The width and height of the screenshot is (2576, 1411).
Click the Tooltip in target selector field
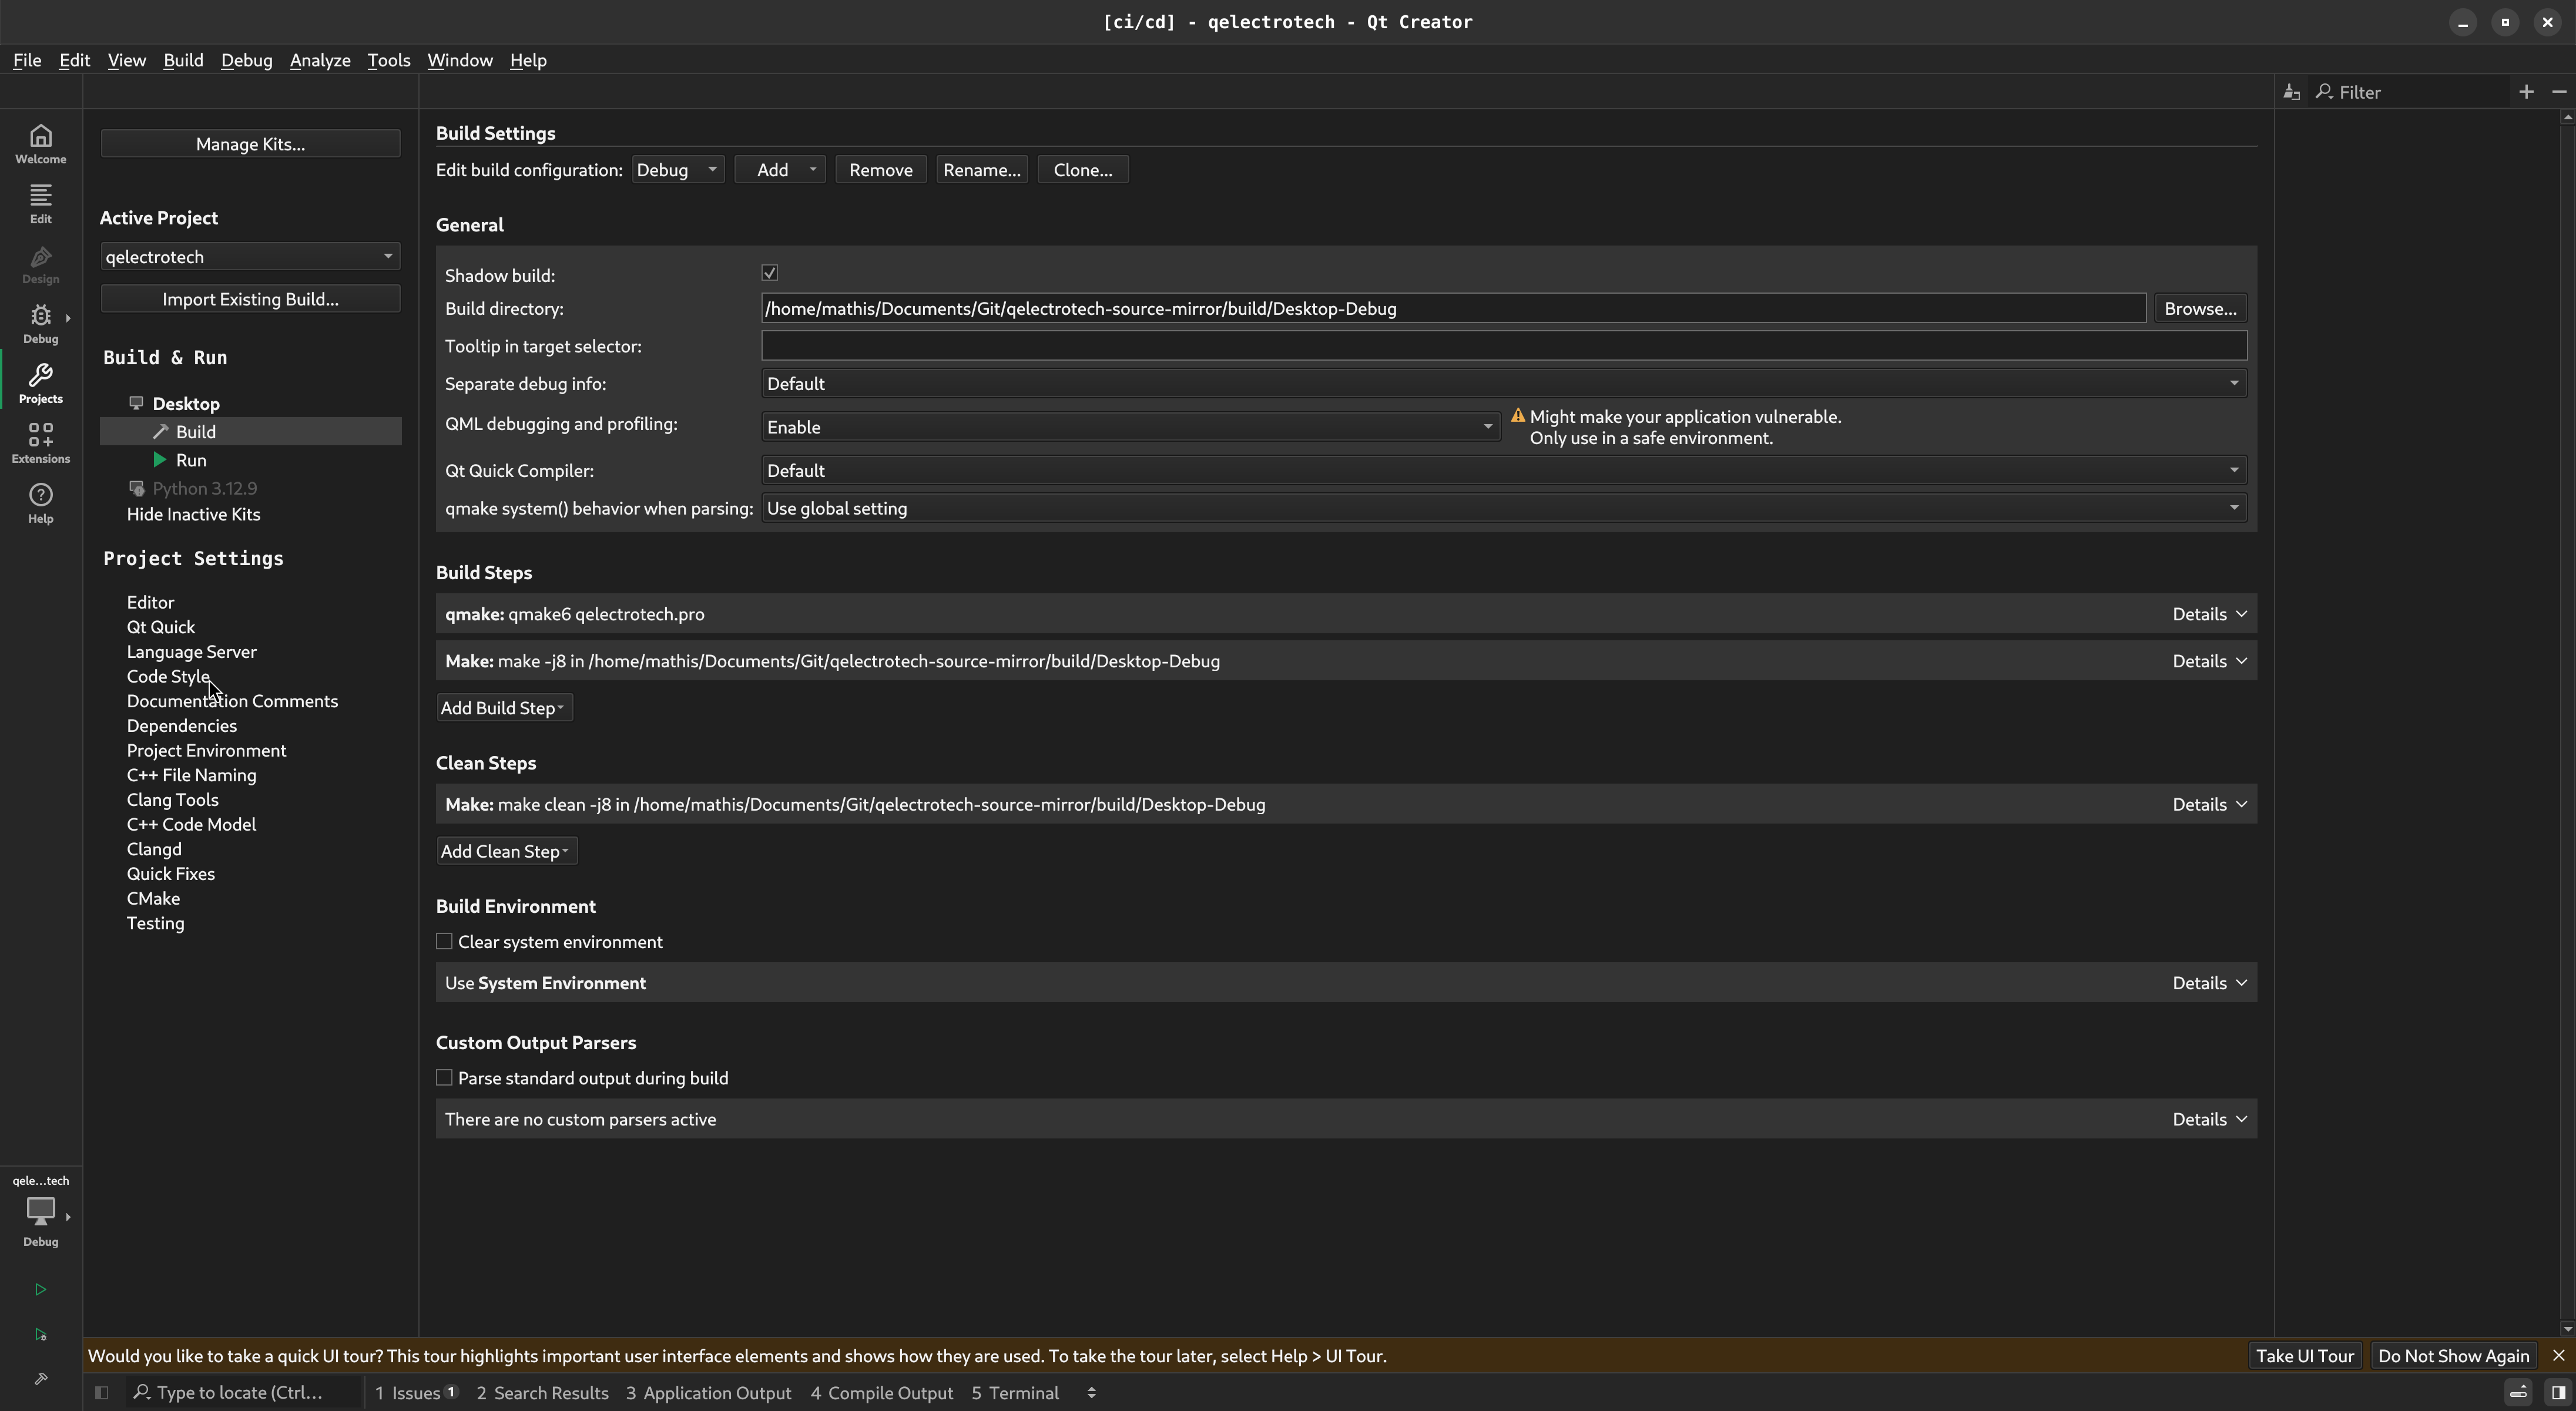coord(1504,346)
